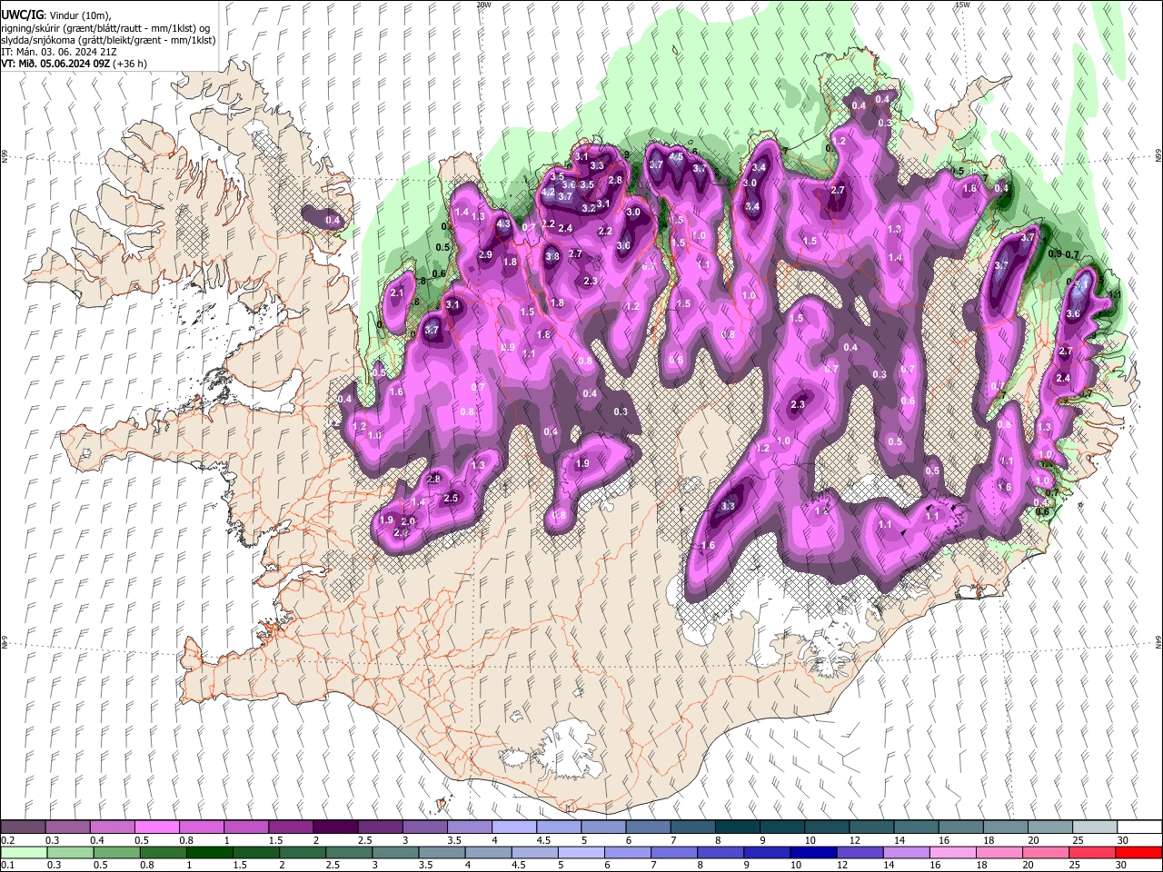
Task: Click the 'VT: Mið. 05.06.2024 09Z' valid time
Action: click(55, 64)
